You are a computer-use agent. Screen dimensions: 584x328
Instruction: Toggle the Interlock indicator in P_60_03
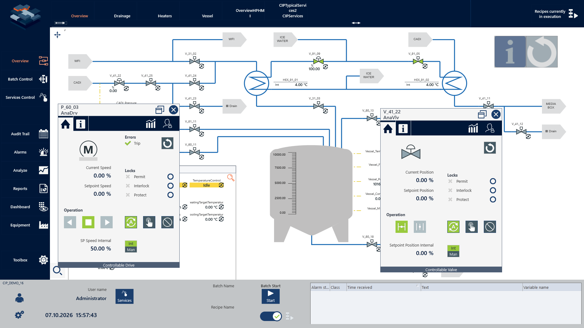171,186
